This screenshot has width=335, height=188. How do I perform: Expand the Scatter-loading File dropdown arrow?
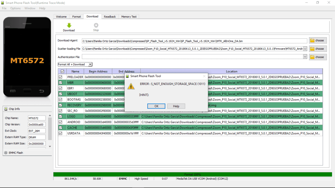[305, 49]
